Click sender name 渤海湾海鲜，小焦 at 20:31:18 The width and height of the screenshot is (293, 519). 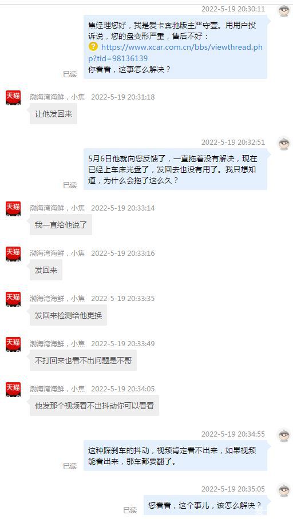pyautogui.click(x=57, y=97)
